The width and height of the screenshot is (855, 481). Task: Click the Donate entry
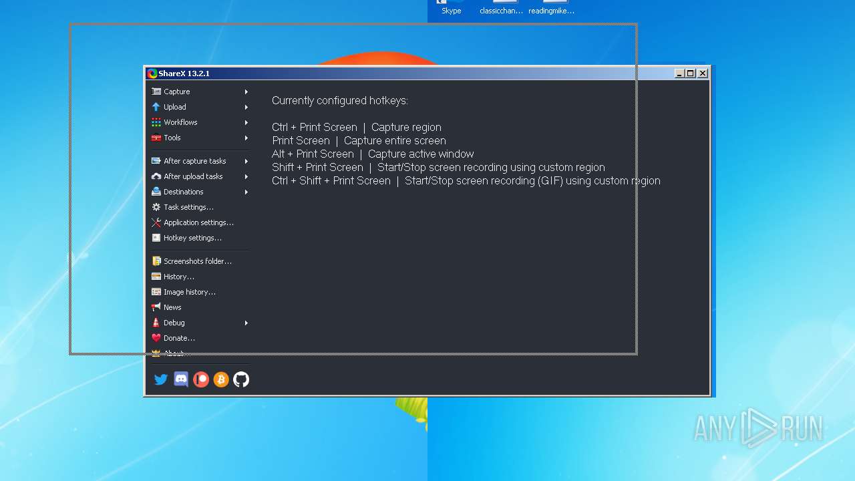pyautogui.click(x=200, y=338)
